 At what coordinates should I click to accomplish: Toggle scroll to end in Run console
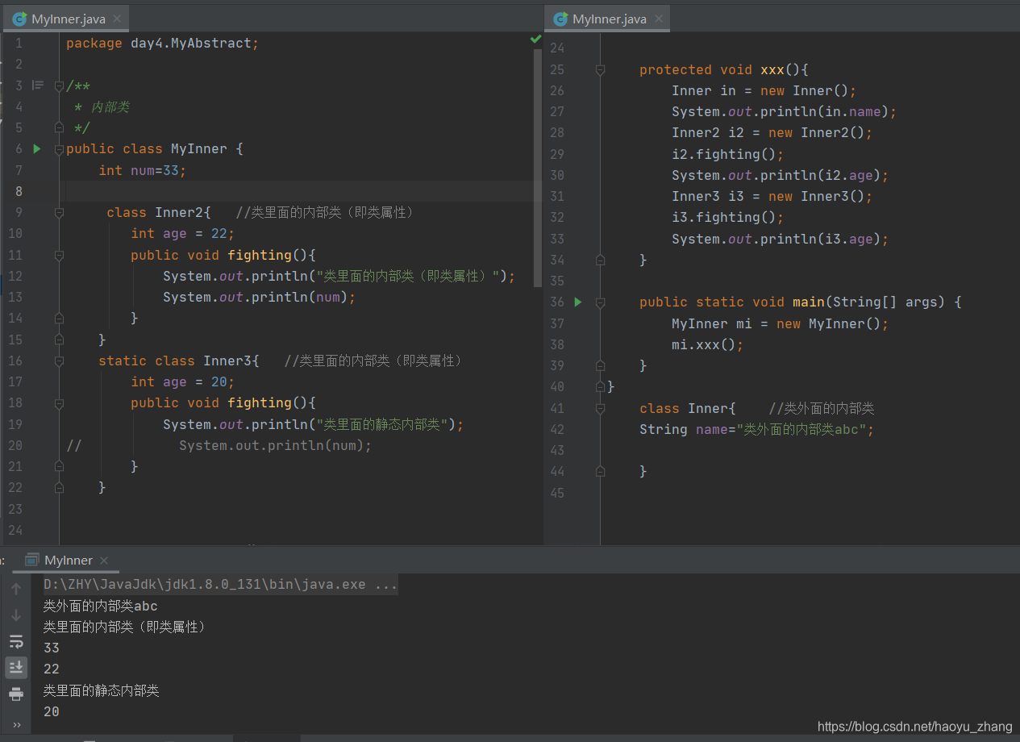pos(16,668)
